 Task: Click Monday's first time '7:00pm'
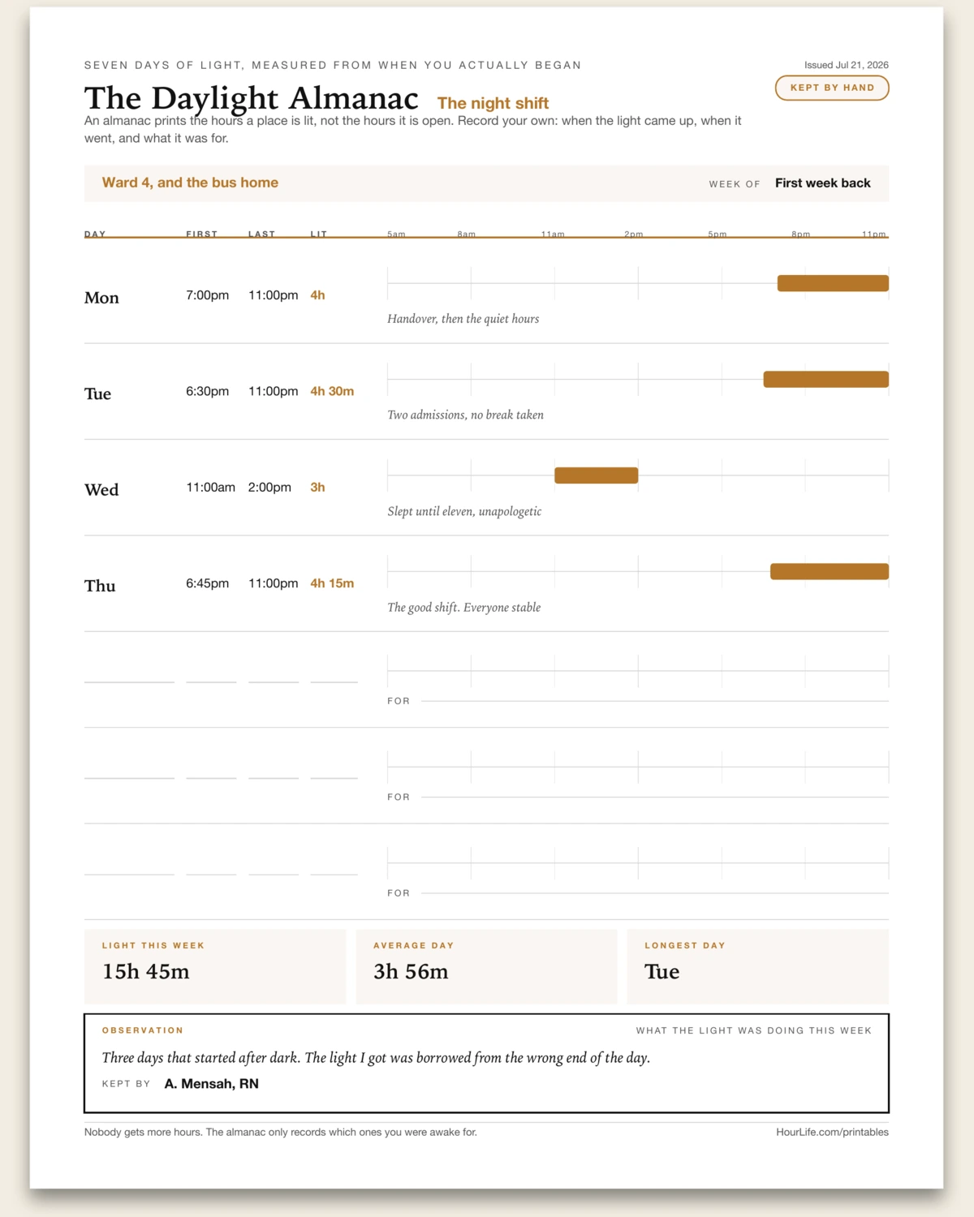(208, 295)
